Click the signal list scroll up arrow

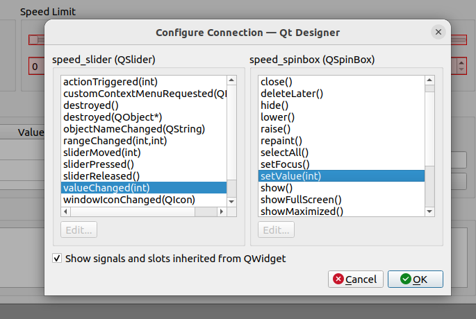pyautogui.click(x=231, y=80)
